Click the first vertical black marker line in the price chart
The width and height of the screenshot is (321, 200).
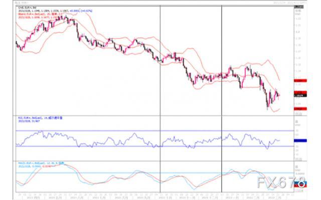[x=160, y=61]
